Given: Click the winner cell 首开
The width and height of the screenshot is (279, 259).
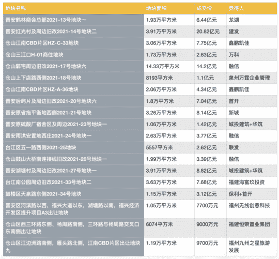Looking at the screenshot, I should coord(252,101).
